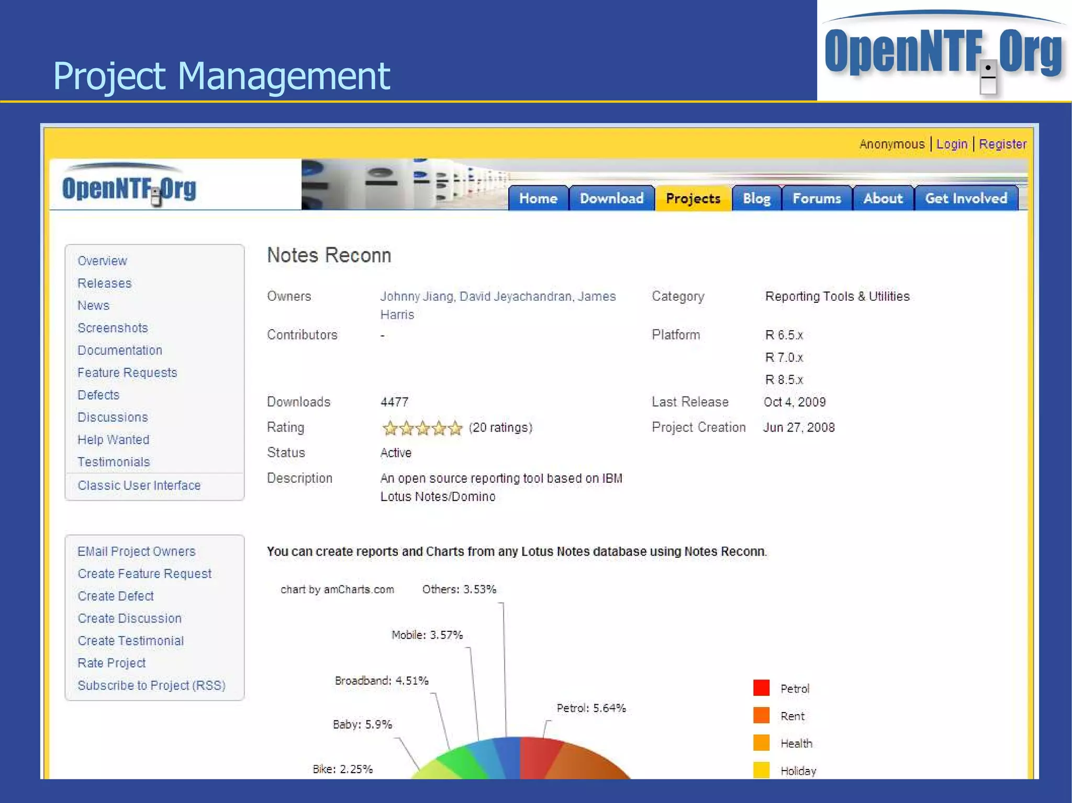This screenshot has width=1072, height=803.
Task: Open the Documentation link
Action: [x=120, y=350]
